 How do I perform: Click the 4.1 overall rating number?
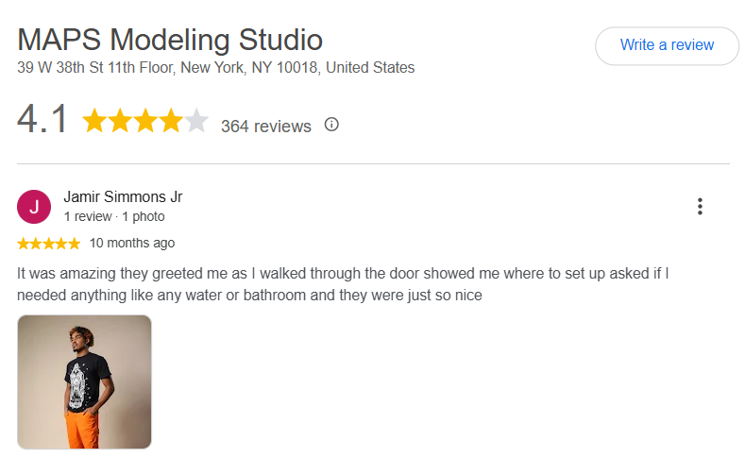(42, 119)
